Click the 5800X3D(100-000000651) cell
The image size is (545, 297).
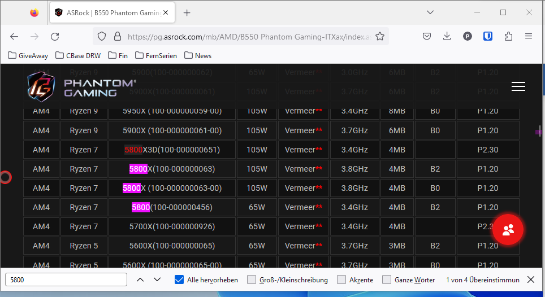pos(172,150)
